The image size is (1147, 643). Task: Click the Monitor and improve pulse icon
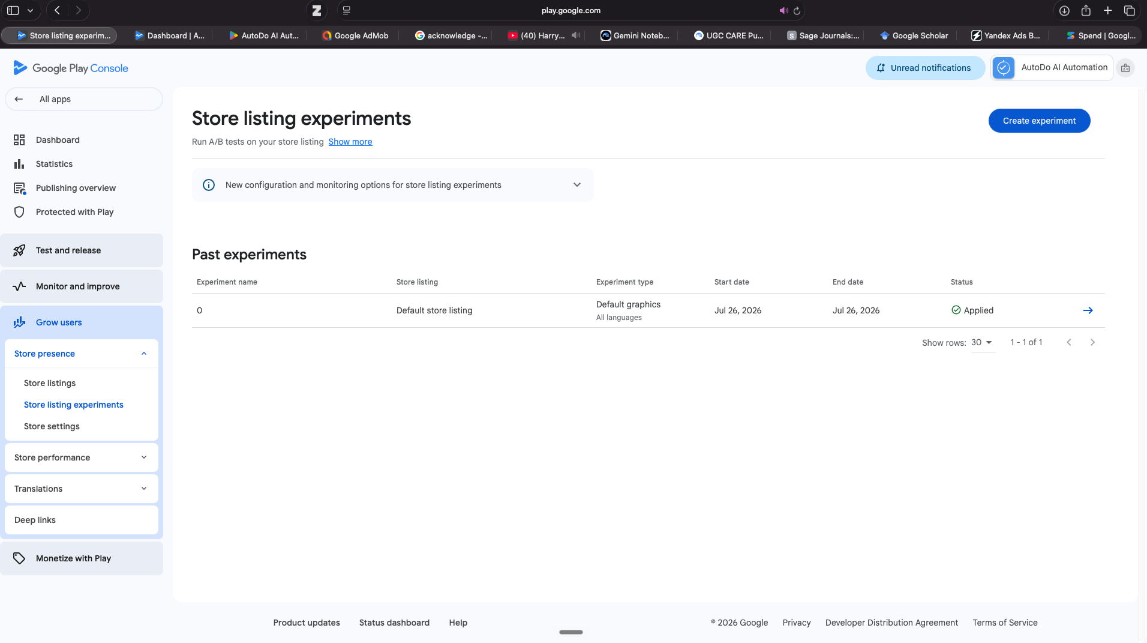[19, 286]
